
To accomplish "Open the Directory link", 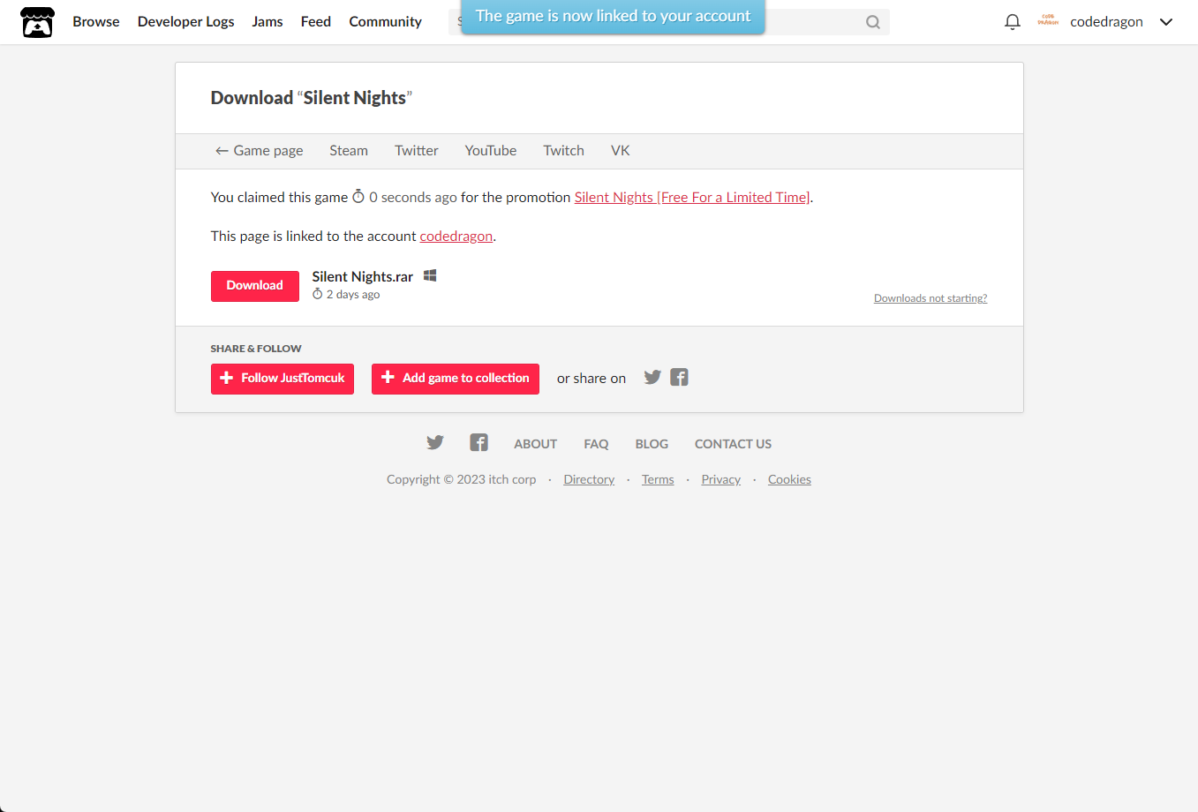I will [x=589, y=480].
